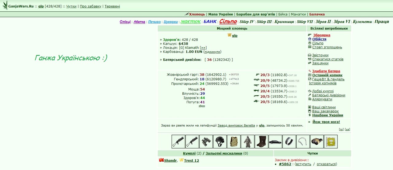Open the Йож твоя нога! link

tap(326, 122)
